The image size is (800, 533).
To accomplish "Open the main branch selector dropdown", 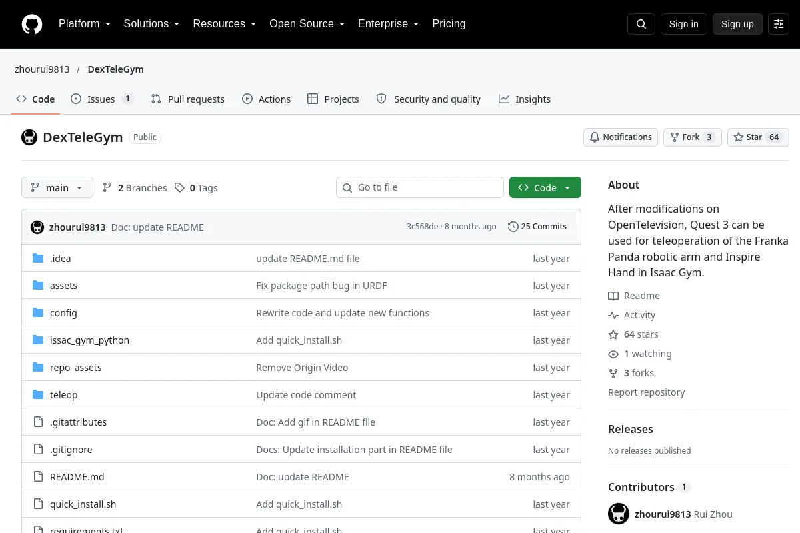I will coord(57,188).
